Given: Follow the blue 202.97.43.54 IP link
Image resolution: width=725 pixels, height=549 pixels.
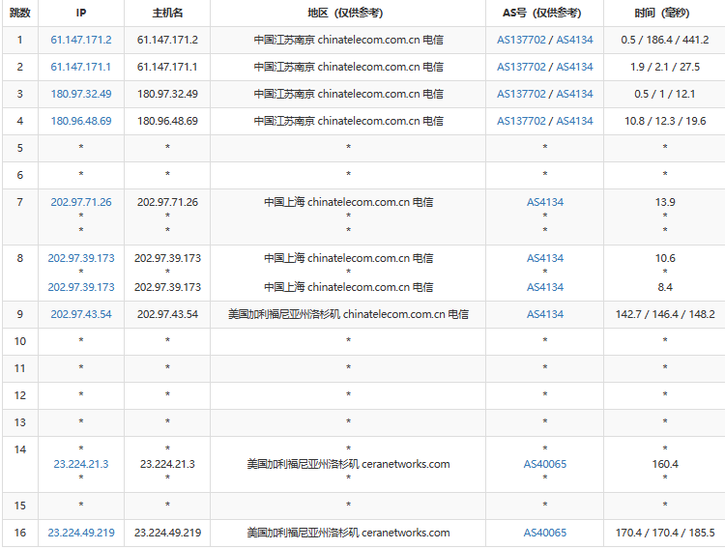Looking at the screenshot, I should [81, 314].
